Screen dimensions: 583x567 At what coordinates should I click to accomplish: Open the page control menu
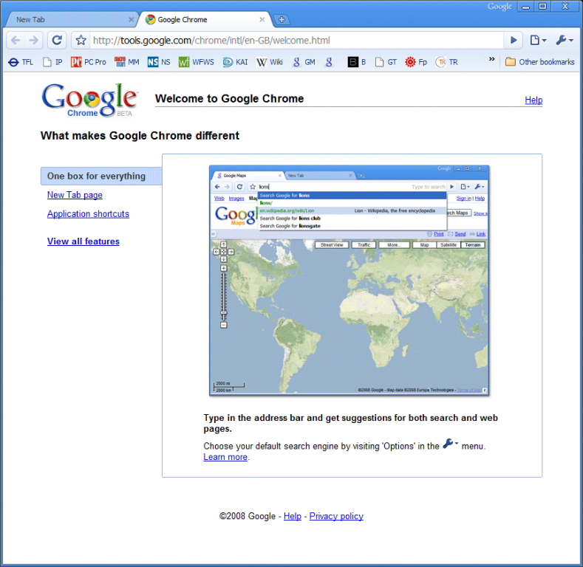(538, 40)
